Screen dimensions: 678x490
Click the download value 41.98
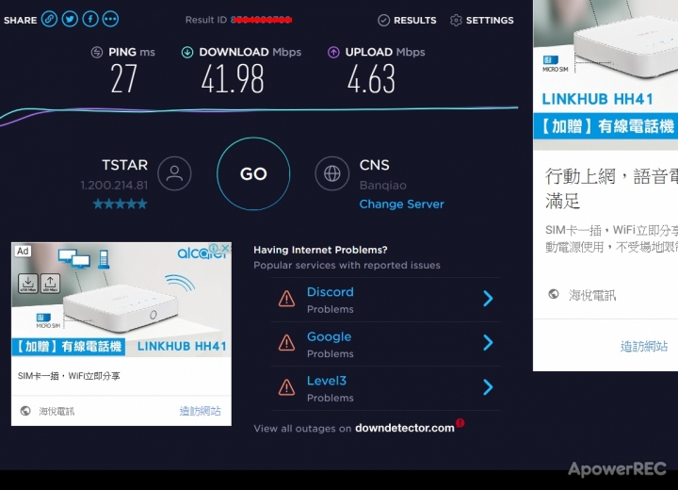tap(233, 79)
